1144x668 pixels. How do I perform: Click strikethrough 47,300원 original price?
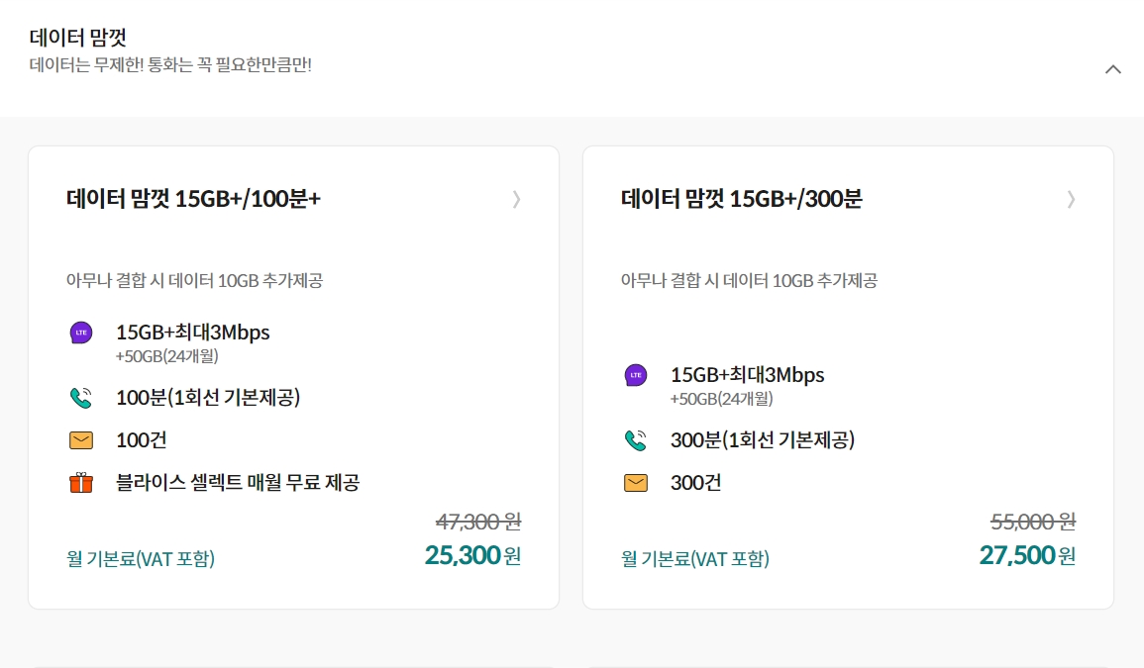(x=478, y=522)
